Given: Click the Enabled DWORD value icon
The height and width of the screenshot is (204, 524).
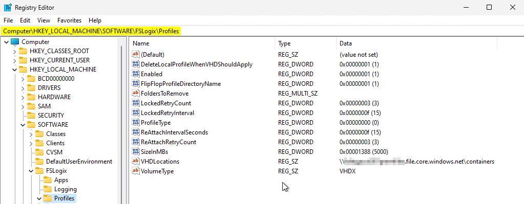Looking at the screenshot, I should pos(136,74).
